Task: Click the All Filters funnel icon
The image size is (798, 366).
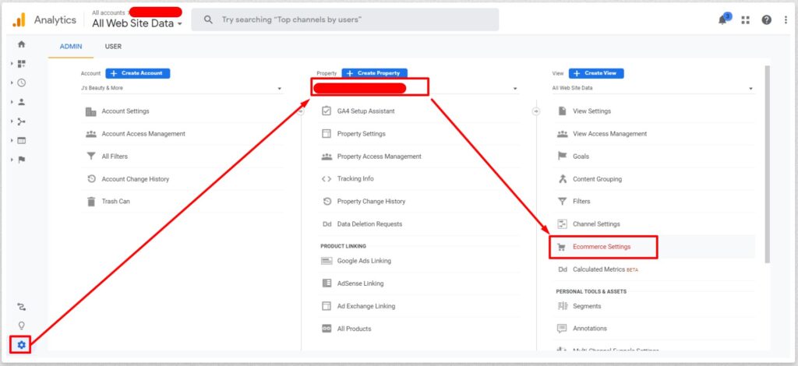Action: click(x=90, y=157)
